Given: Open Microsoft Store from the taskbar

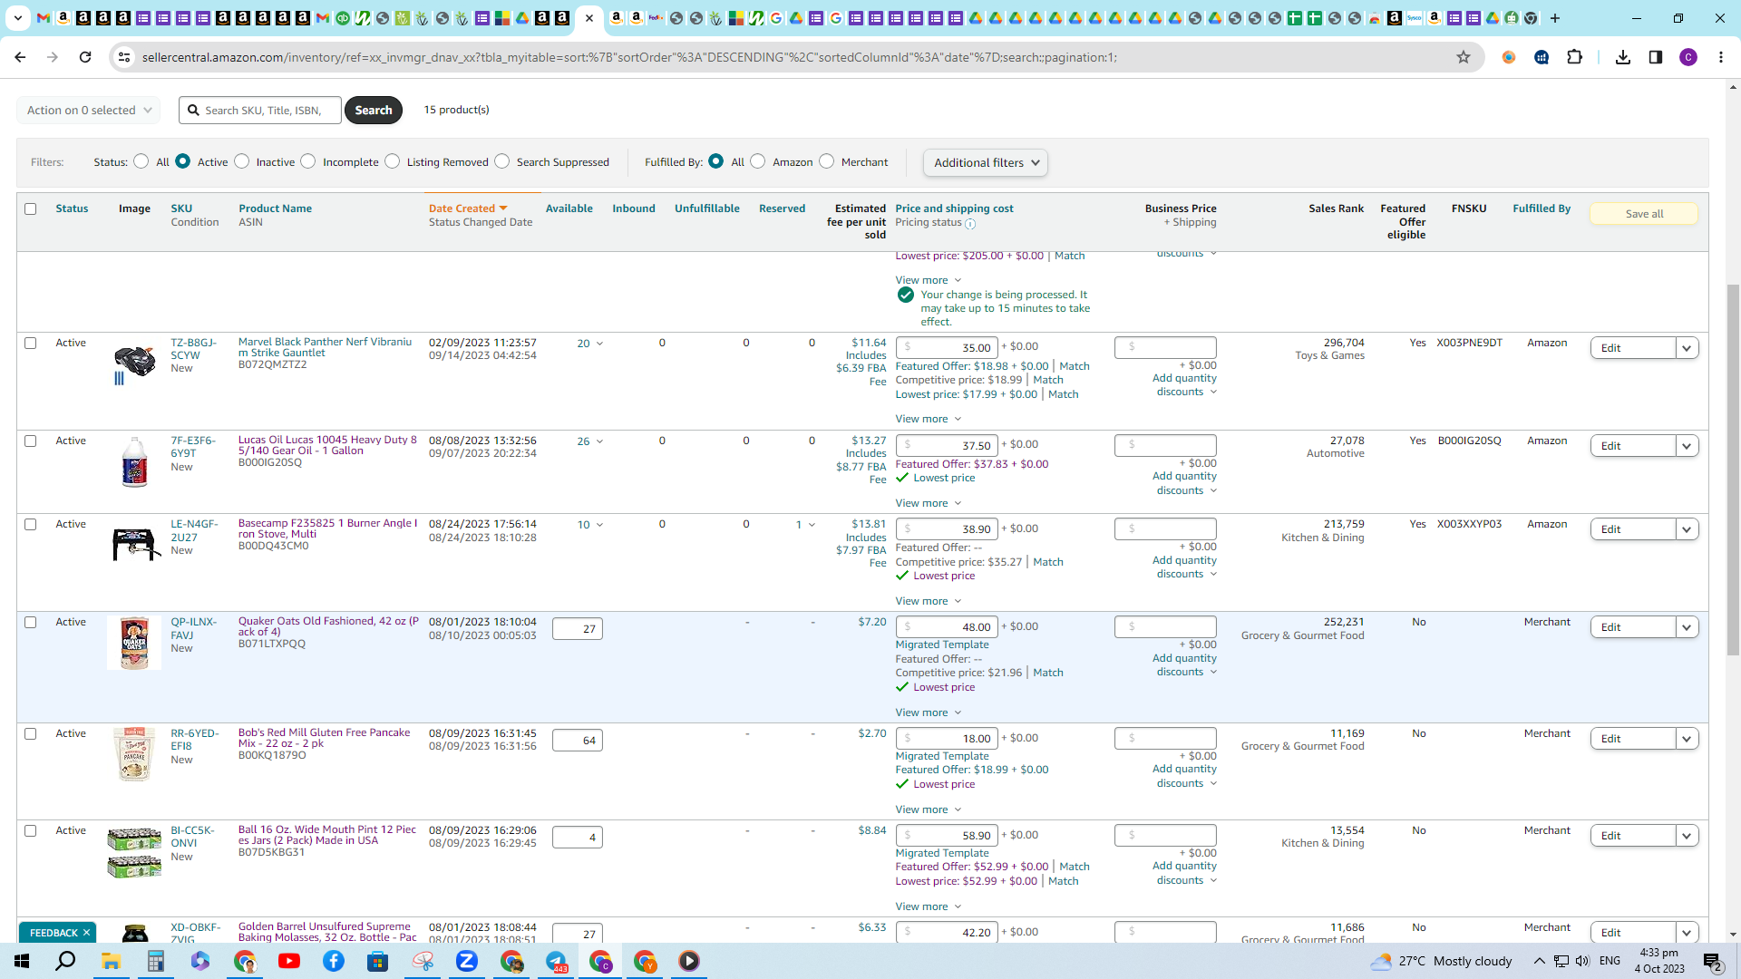Looking at the screenshot, I should pos(378,961).
